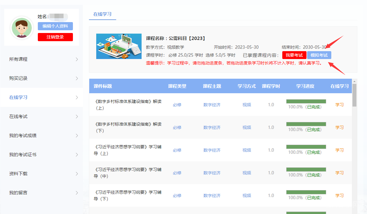Open the 公需科目【2023】 course thumbnail
Viewport: 367px width, 214px height.
pyautogui.click(x=119, y=46)
